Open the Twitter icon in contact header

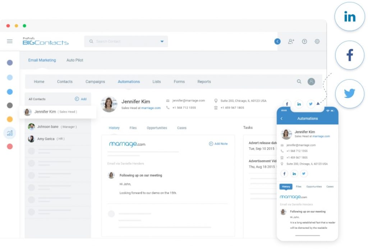[310, 104]
